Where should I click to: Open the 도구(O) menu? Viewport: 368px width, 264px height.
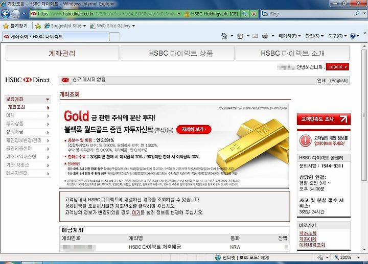point(337,36)
